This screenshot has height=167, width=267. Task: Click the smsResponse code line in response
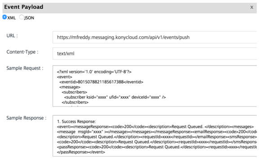(157, 142)
